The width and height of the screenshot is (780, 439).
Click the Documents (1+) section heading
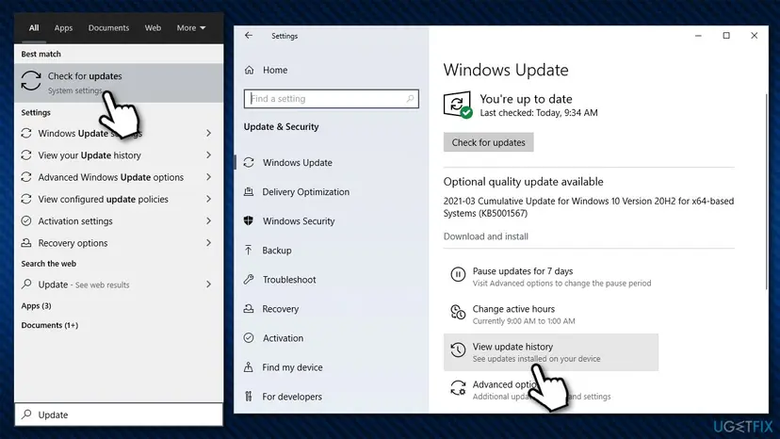point(50,325)
